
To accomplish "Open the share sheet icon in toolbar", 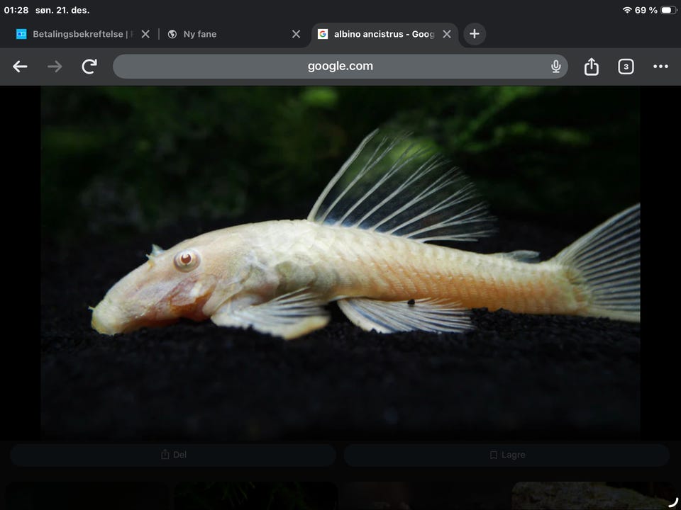I will [x=591, y=67].
